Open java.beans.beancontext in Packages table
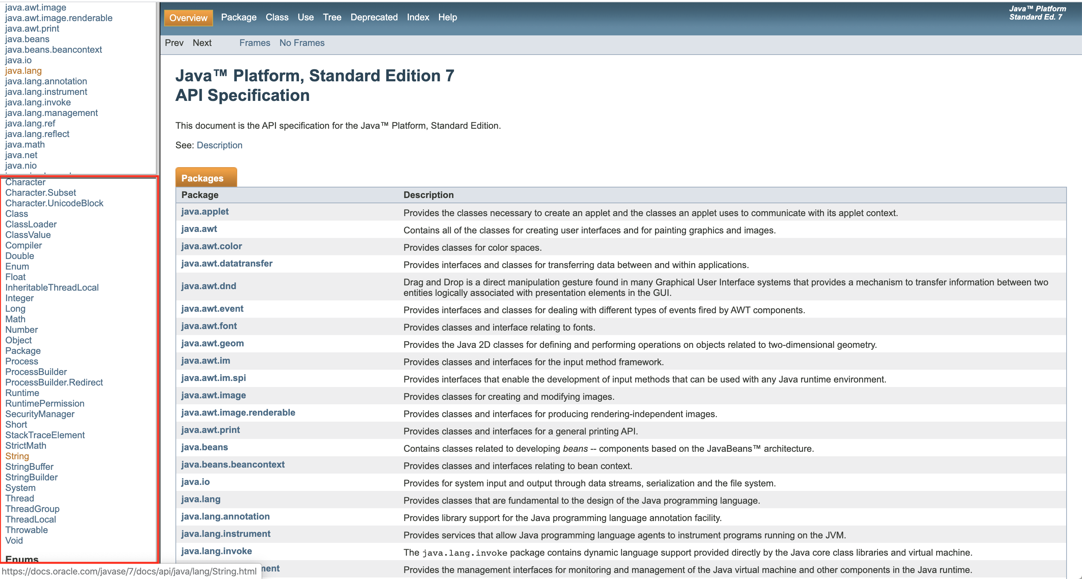 [233, 465]
